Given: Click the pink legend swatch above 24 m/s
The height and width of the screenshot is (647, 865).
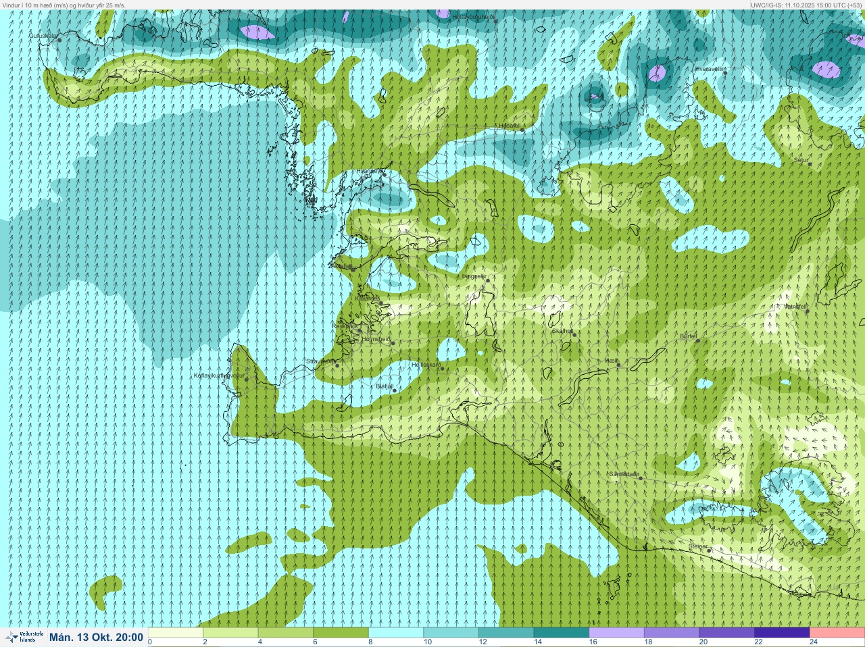Looking at the screenshot, I should pos(837,633).
